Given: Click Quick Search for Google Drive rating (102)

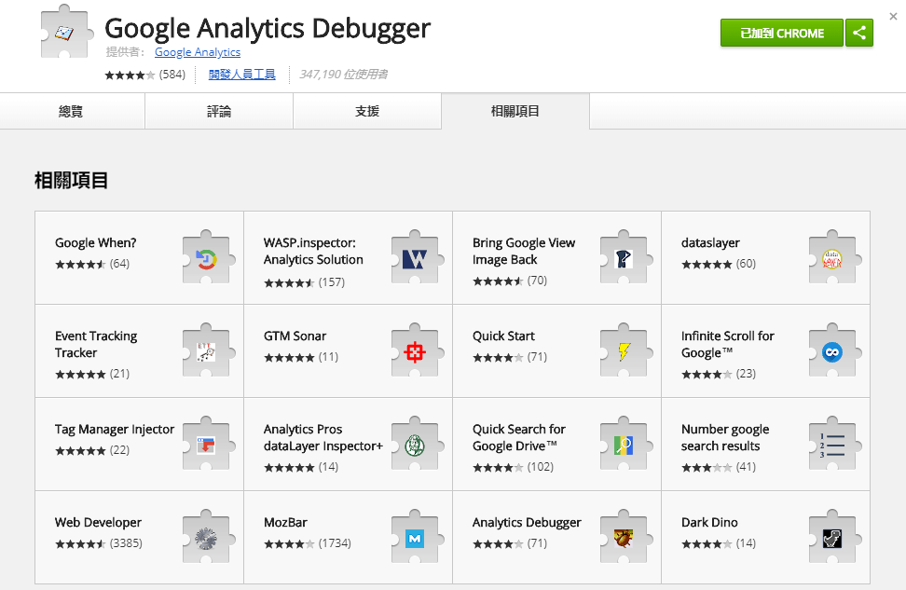Looking at the screenshot, I should (513, 467).
